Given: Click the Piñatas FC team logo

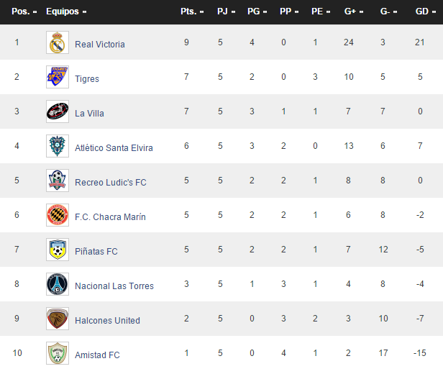Looking at the screenshot, I should pos(57,250).
